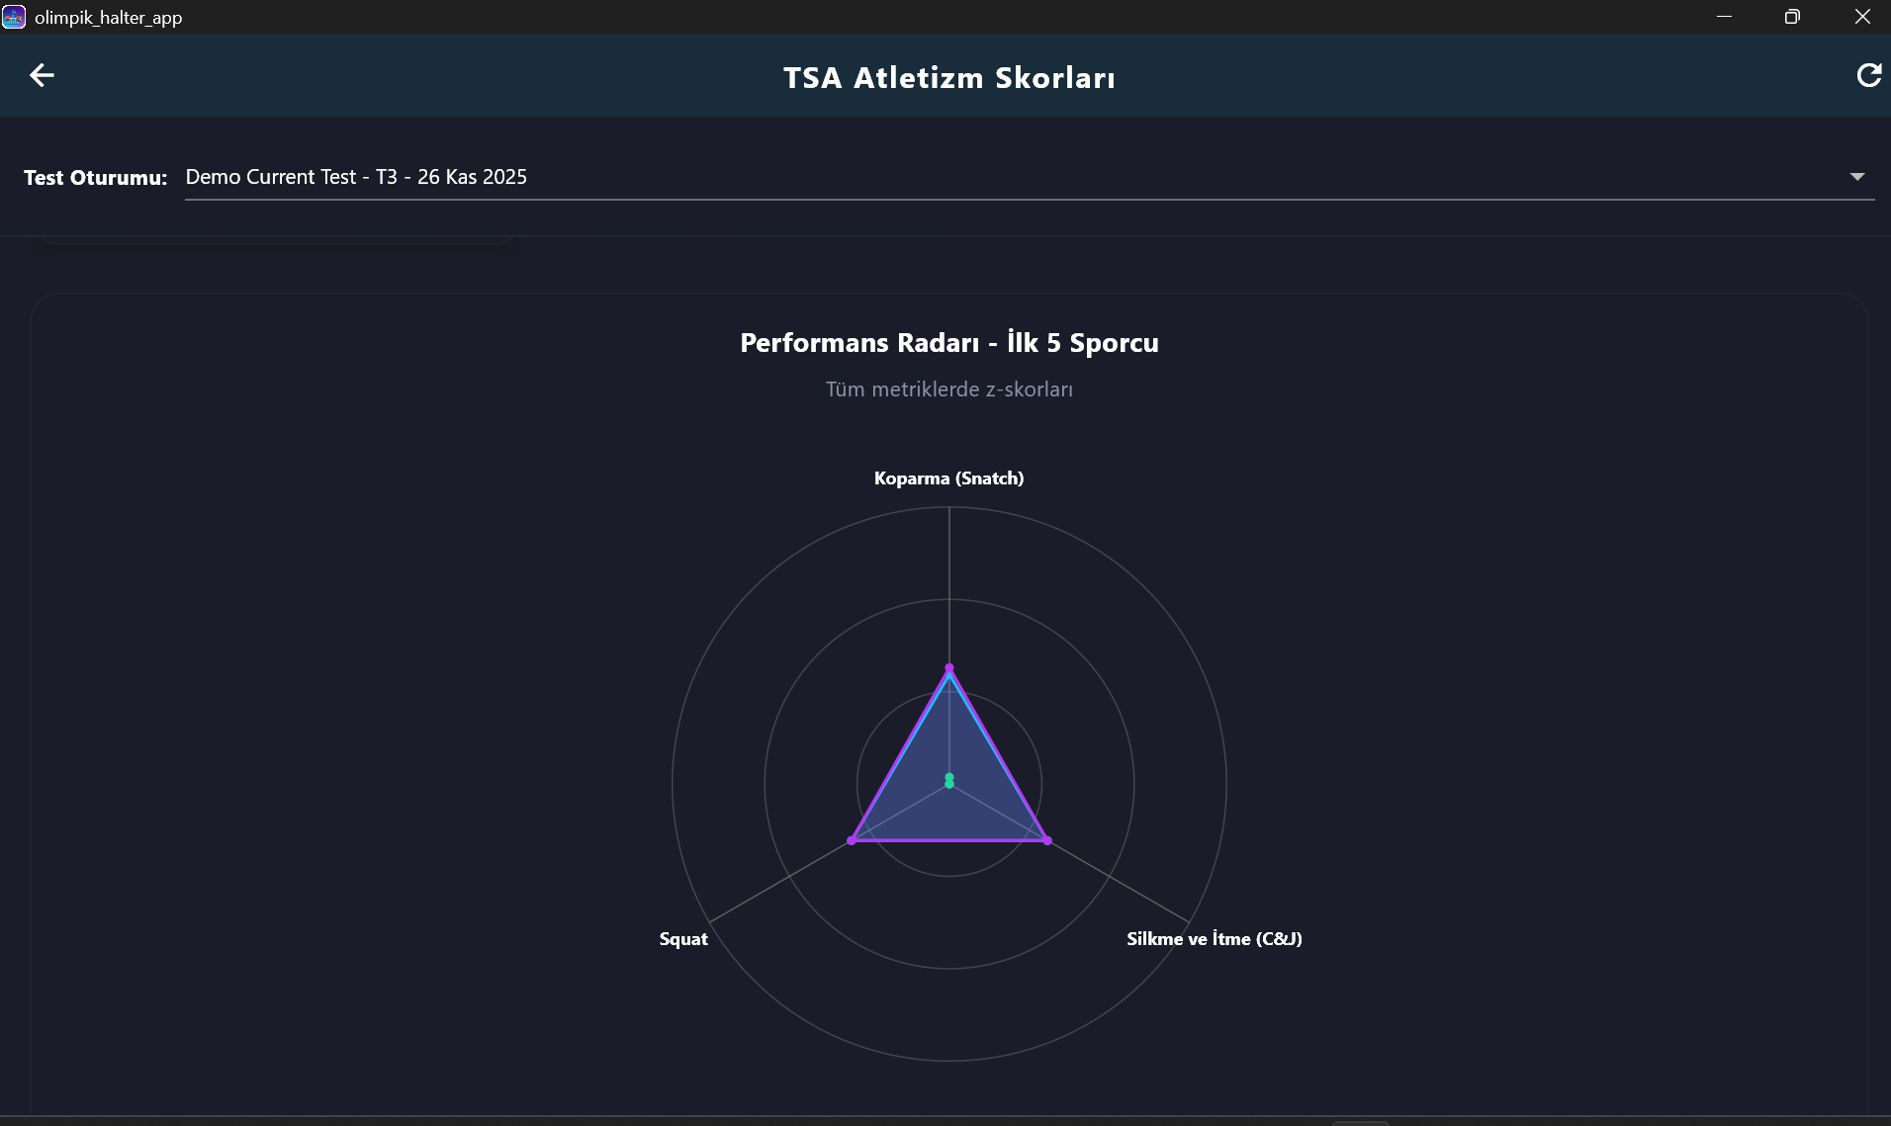
Task: Click the Silkme ve İtme (C&J) axis label
Action: tap(1214, 938)
